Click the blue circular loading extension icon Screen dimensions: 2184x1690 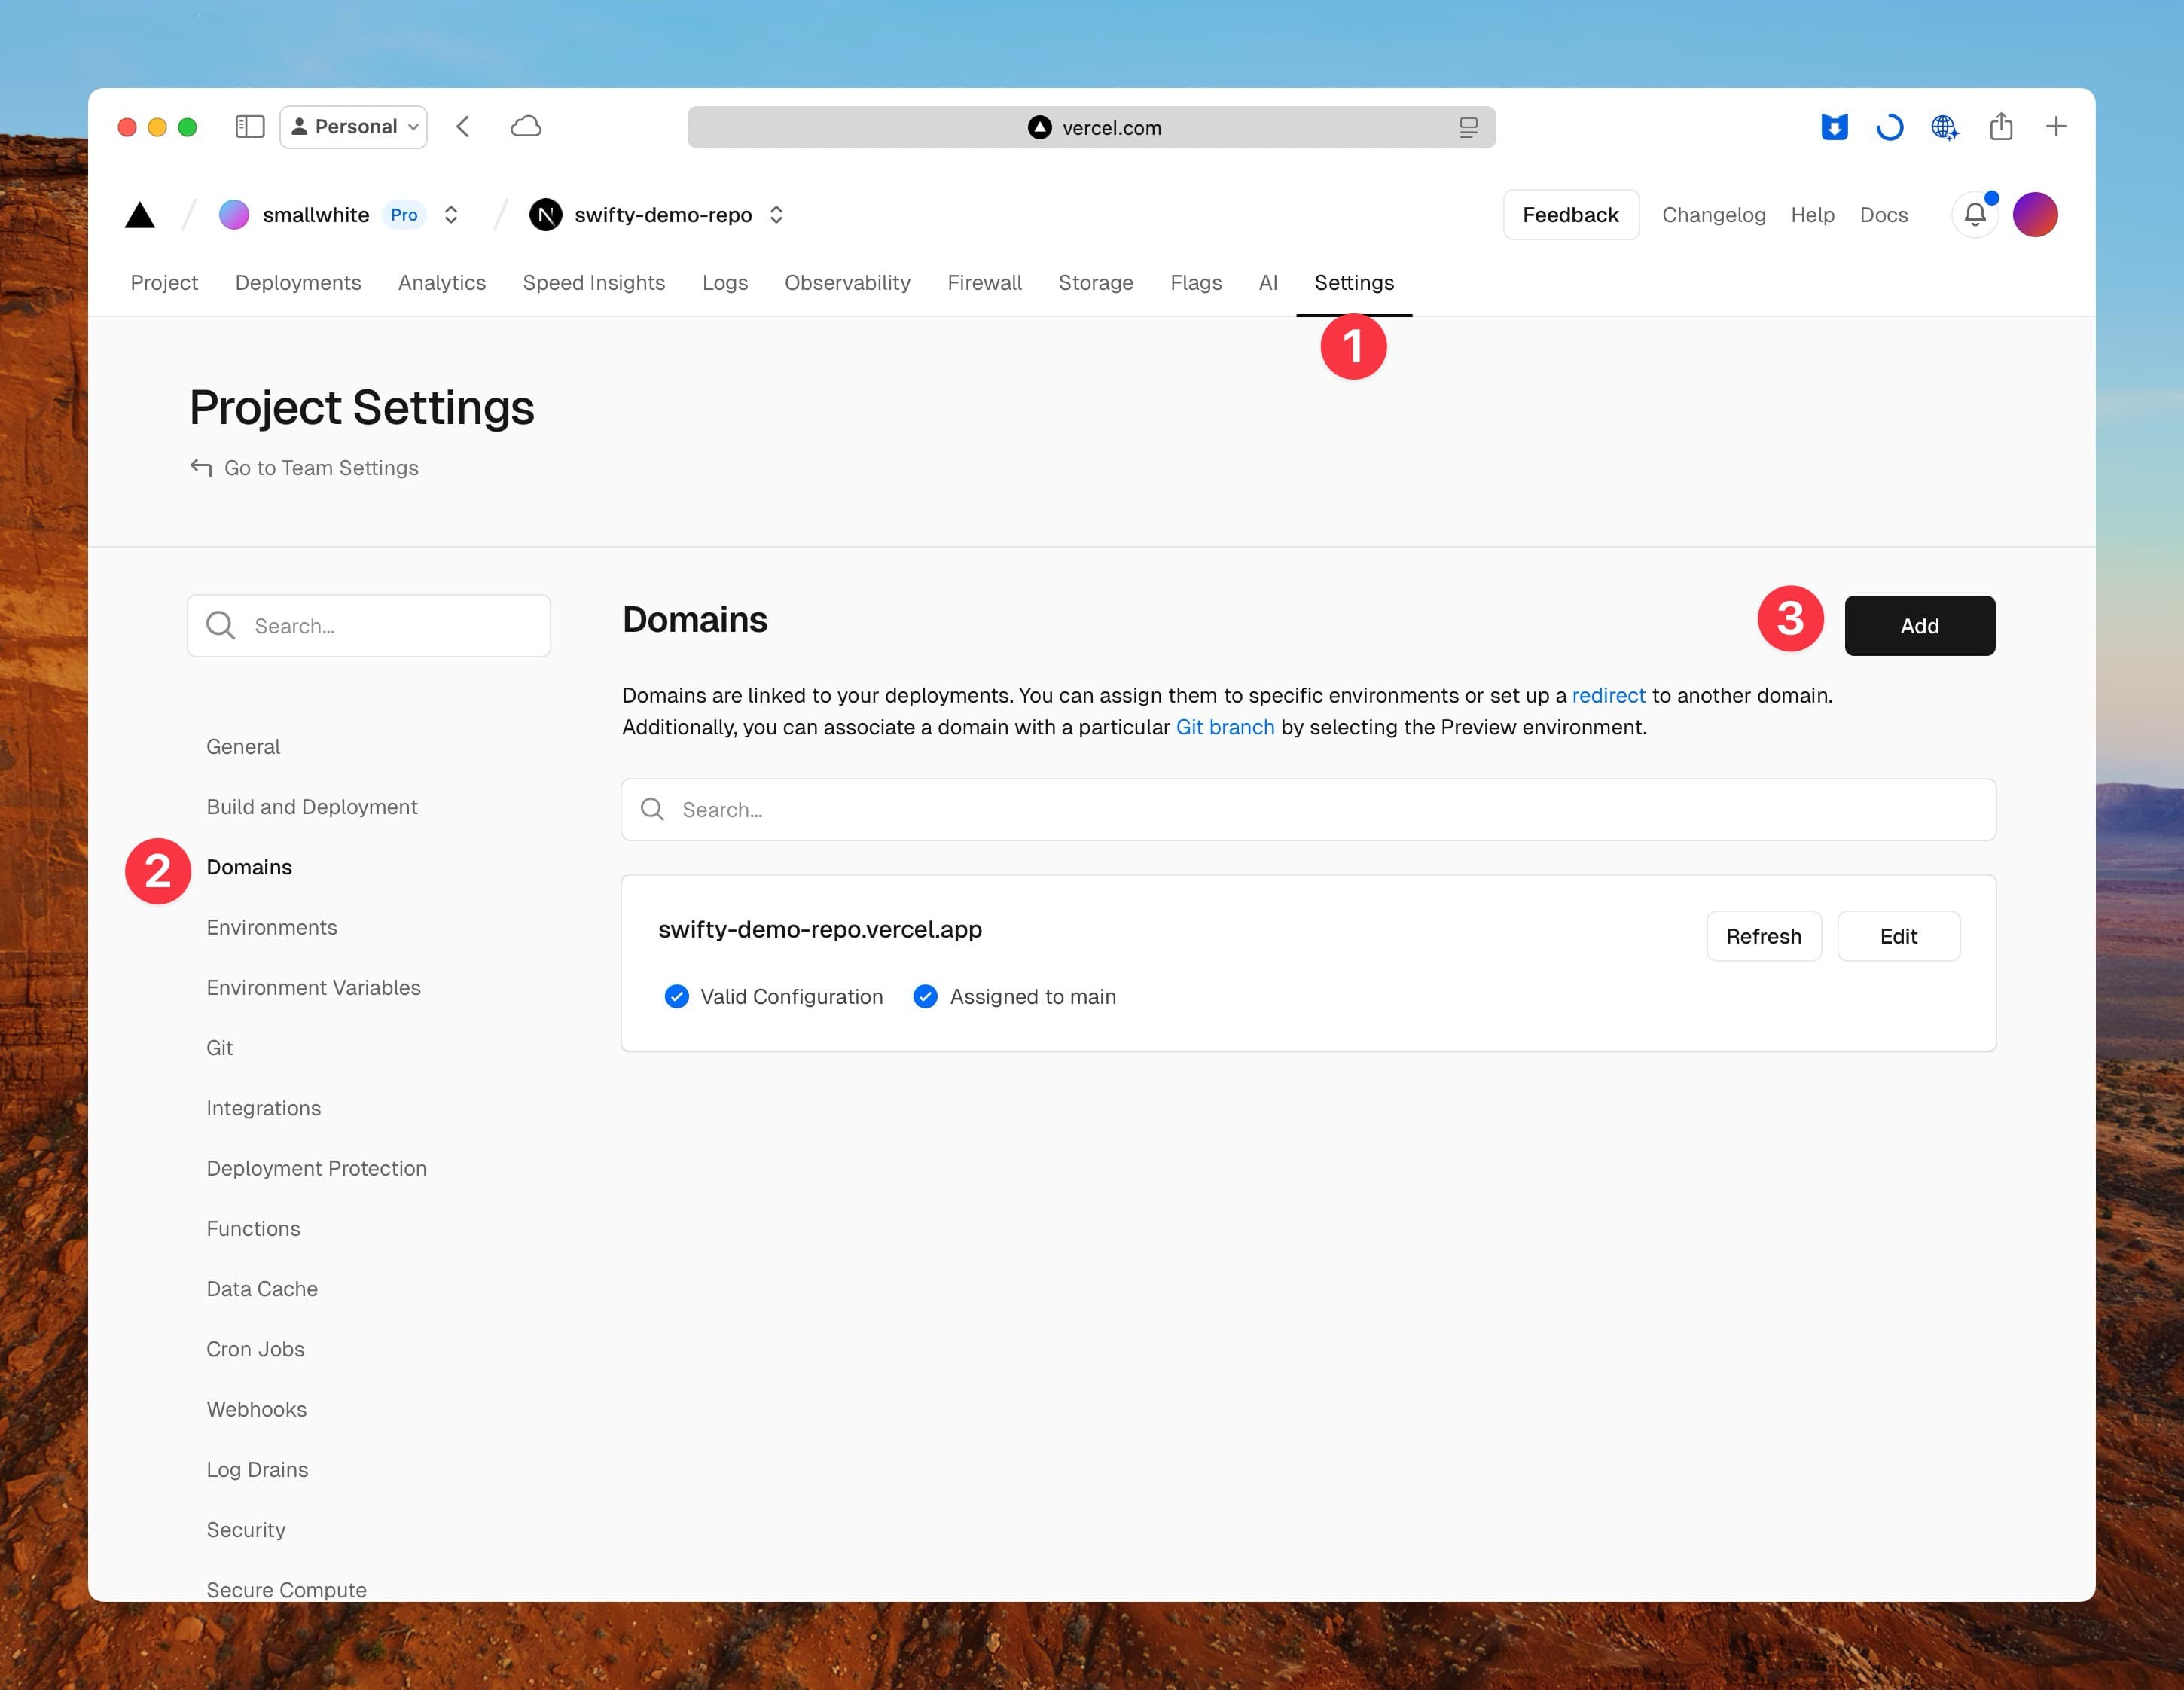1889,127
